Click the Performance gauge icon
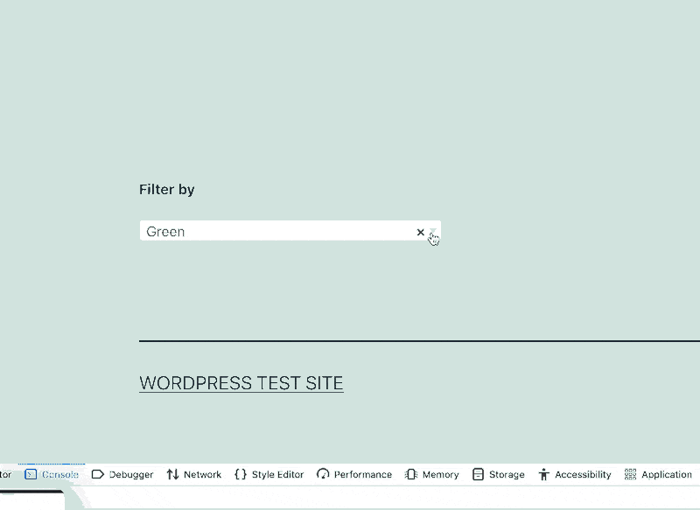The image size is (700, 510). [x=324, y=474]
